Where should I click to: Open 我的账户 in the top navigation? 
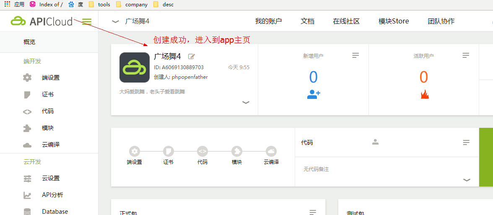268,21
